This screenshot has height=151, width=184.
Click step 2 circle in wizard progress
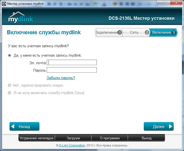(x=147, y=33)
